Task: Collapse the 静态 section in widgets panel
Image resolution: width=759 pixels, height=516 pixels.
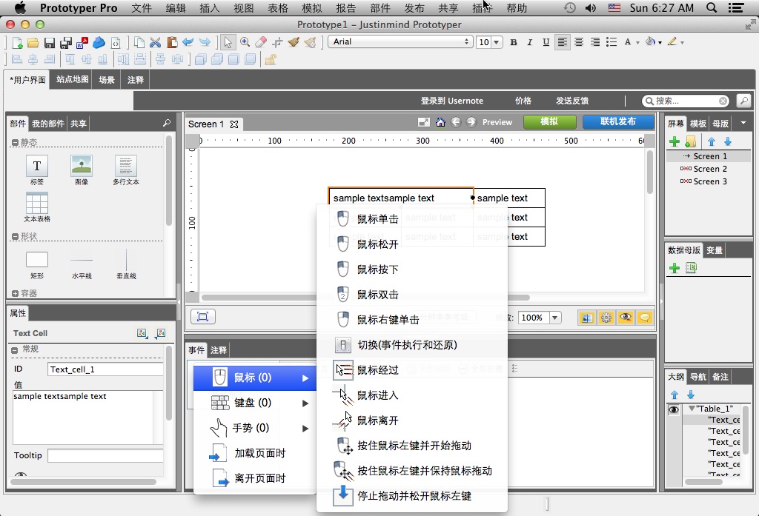Action: (15, 142)
